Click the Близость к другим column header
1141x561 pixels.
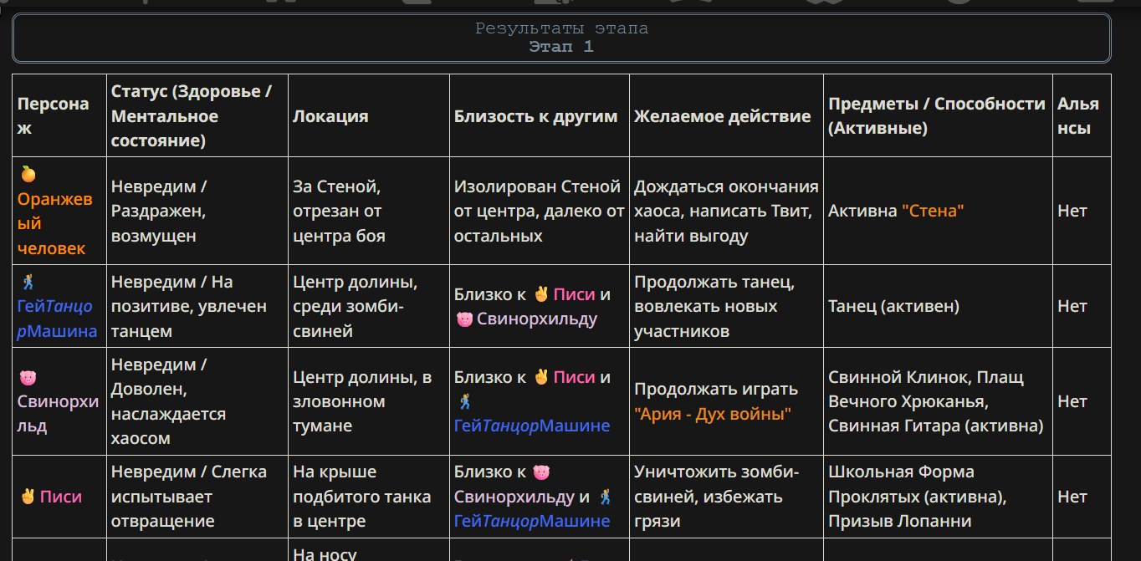pyautogui.click(x=540, y=115)
